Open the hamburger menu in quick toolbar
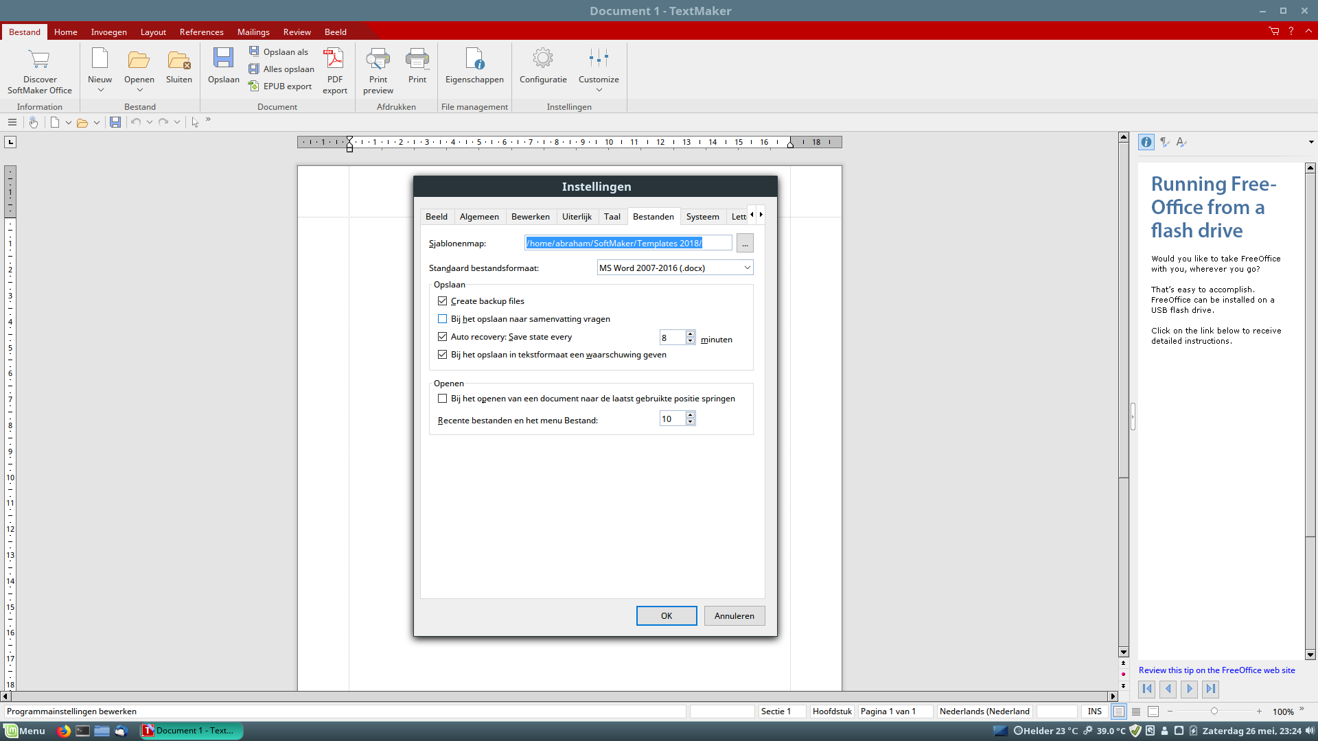The image size is (1318, 741). click(x=12, y=122)
